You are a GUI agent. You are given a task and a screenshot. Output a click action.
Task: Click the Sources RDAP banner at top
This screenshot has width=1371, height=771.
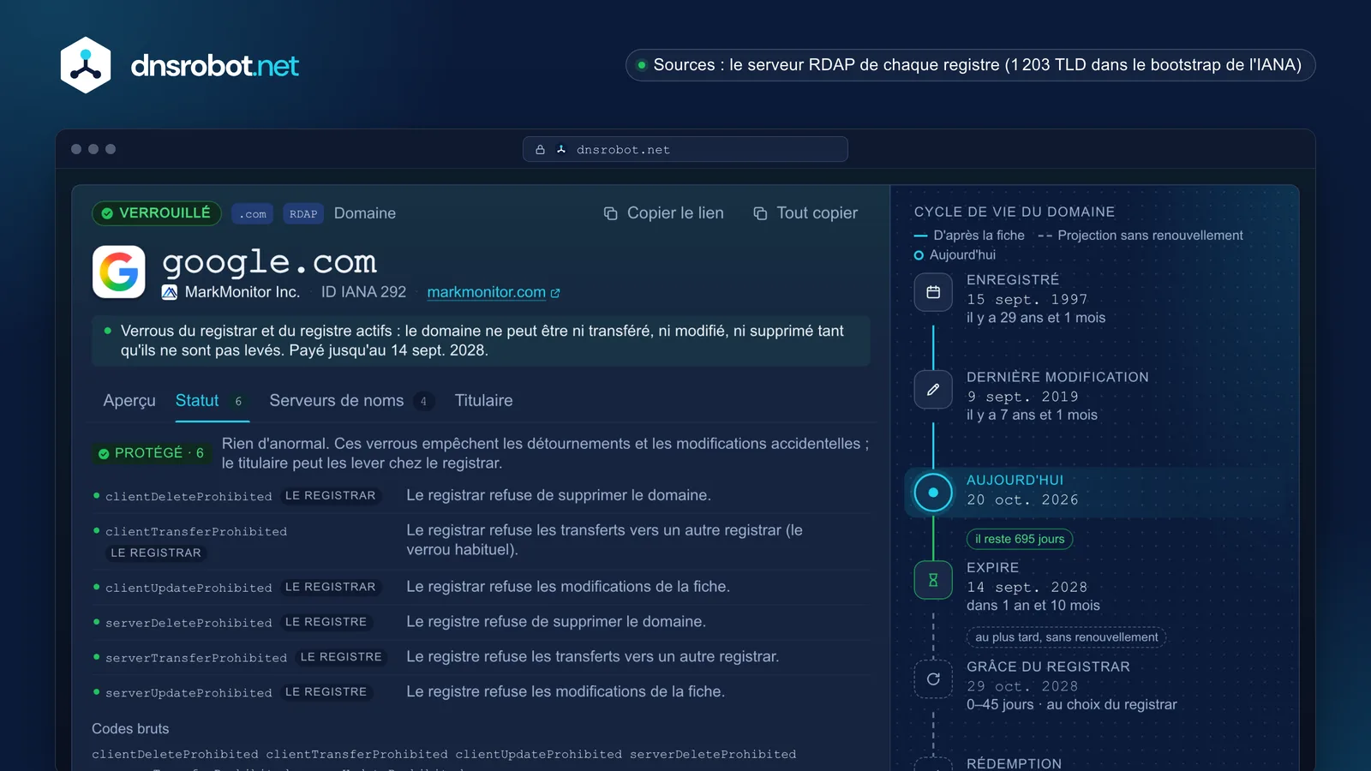coord(970,65)
